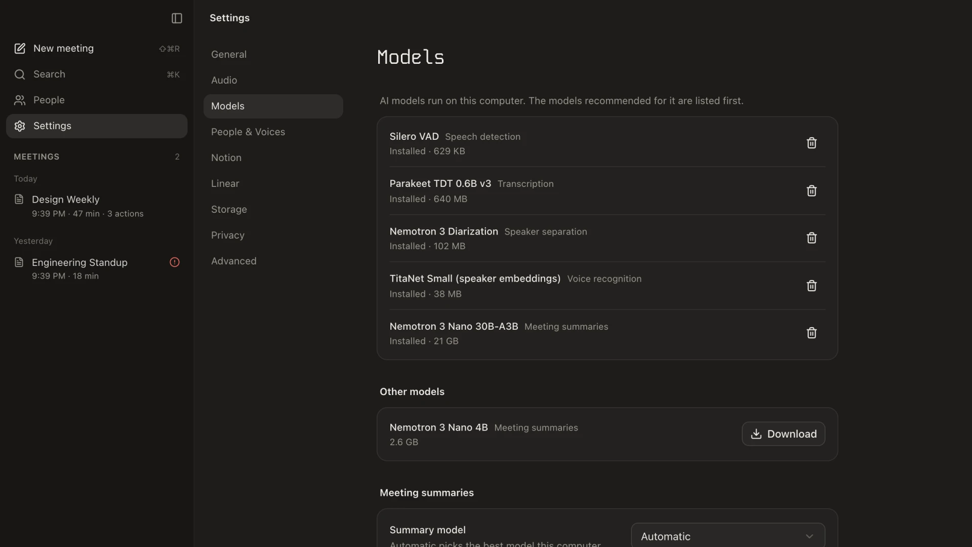The image size is (972, 547).
Task: Click the 'Installed · 640 MB' text
Action: click(428, 199)
